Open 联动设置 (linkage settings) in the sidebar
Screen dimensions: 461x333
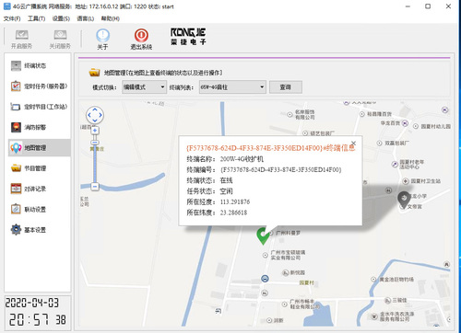[39, 210]
